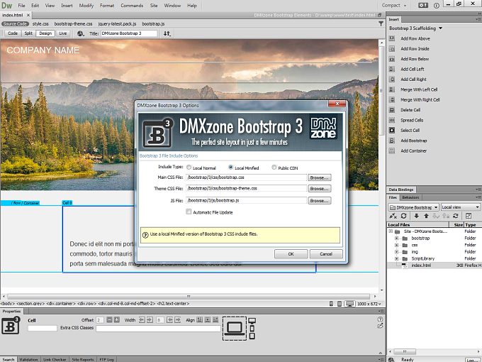482x362 pixels.
Task: Click the Extra CSS Classes input field
Action: 158,329
